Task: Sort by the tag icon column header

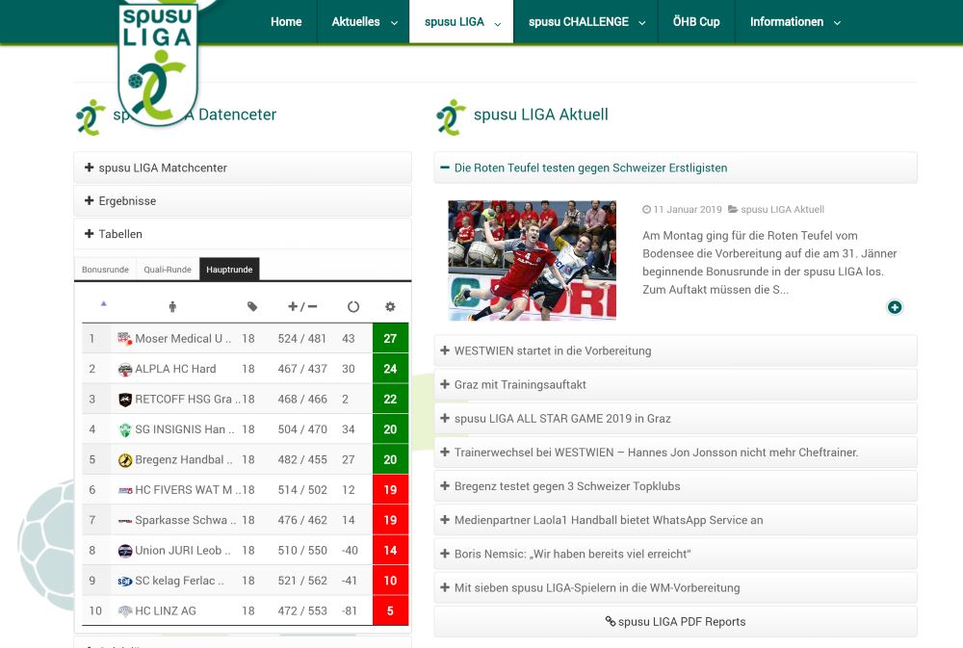Action: tap(253, 306)
